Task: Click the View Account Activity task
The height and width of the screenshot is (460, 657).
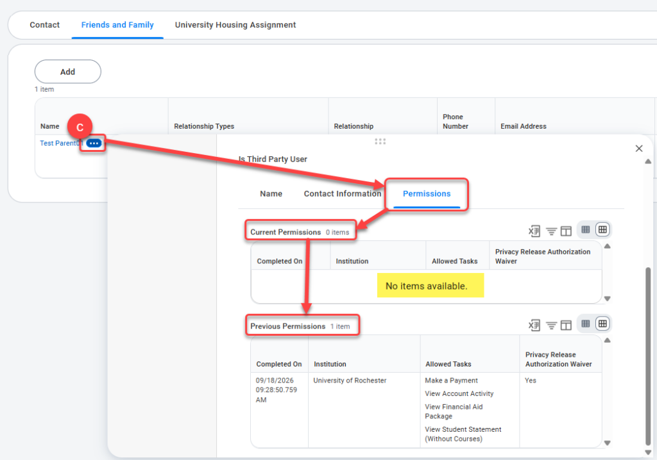Action: [x=459, y=393]
